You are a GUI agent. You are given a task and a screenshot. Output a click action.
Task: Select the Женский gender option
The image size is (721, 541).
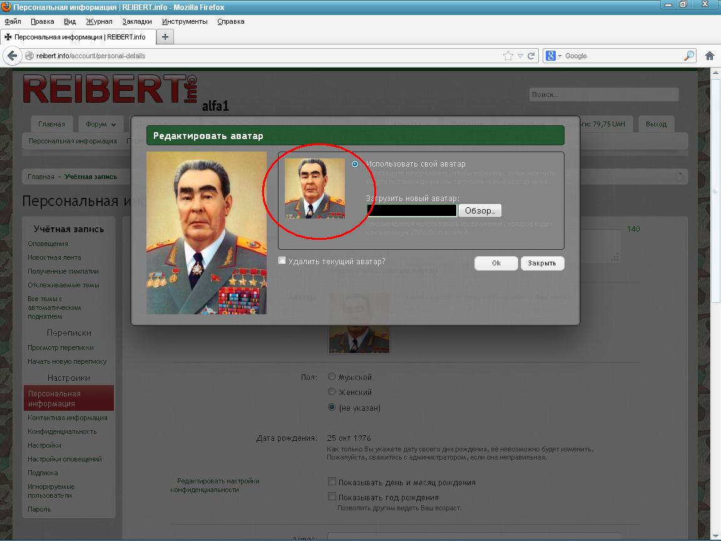(331, 391)
